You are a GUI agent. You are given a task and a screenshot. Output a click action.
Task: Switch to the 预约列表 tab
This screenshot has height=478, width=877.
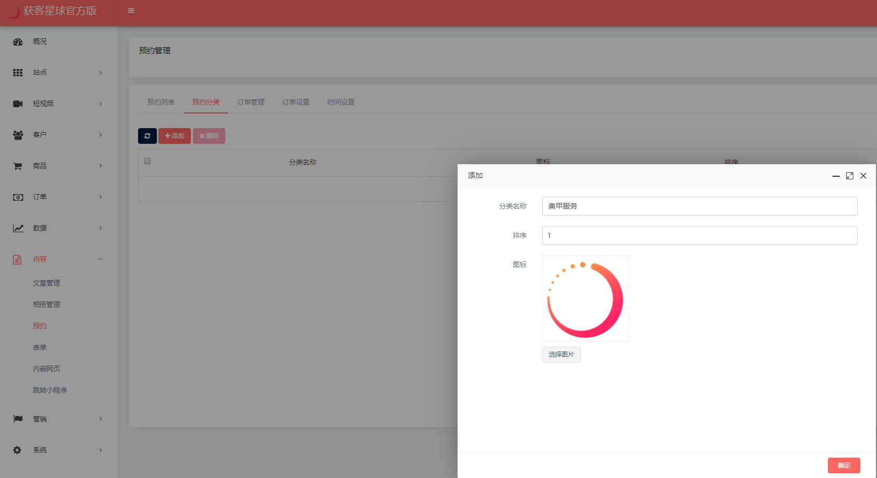[x=161, y=103]
